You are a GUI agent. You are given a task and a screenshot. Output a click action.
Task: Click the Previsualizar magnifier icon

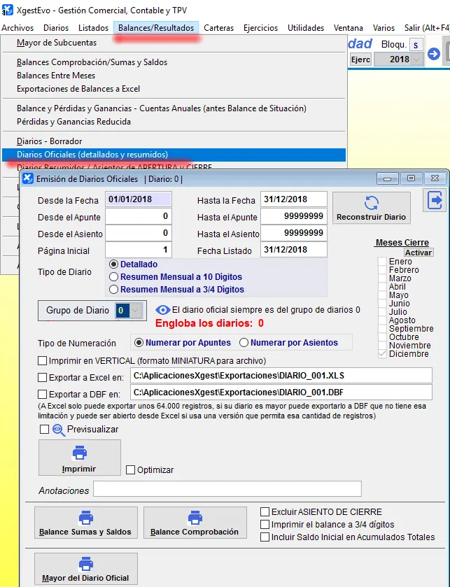pos(59,430)
